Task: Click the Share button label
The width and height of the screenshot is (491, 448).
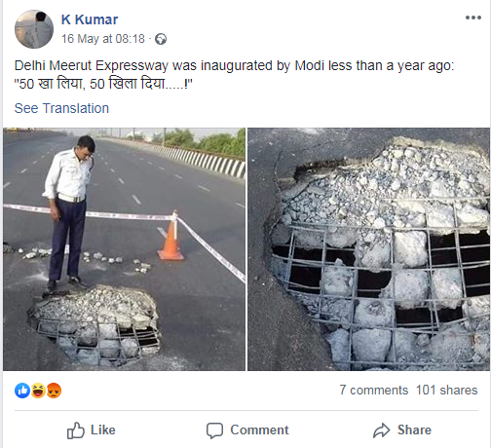Action: tap(414, 430)
